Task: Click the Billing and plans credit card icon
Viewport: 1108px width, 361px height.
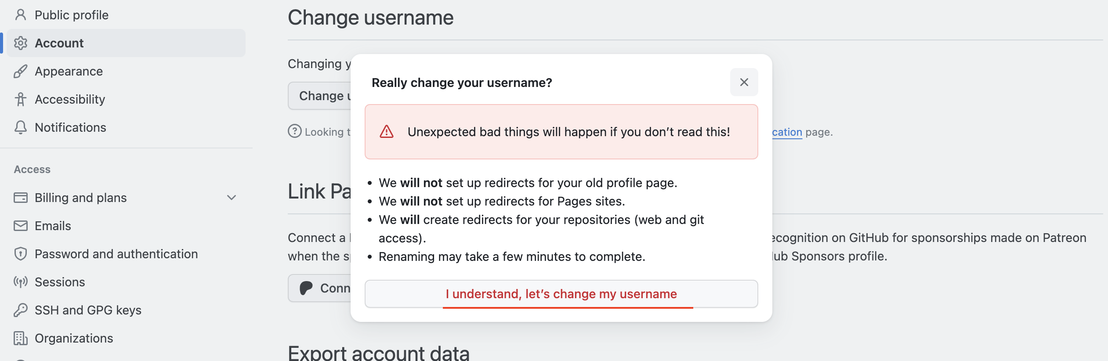Action: 20,198
